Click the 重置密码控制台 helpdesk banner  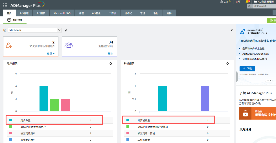258,113
